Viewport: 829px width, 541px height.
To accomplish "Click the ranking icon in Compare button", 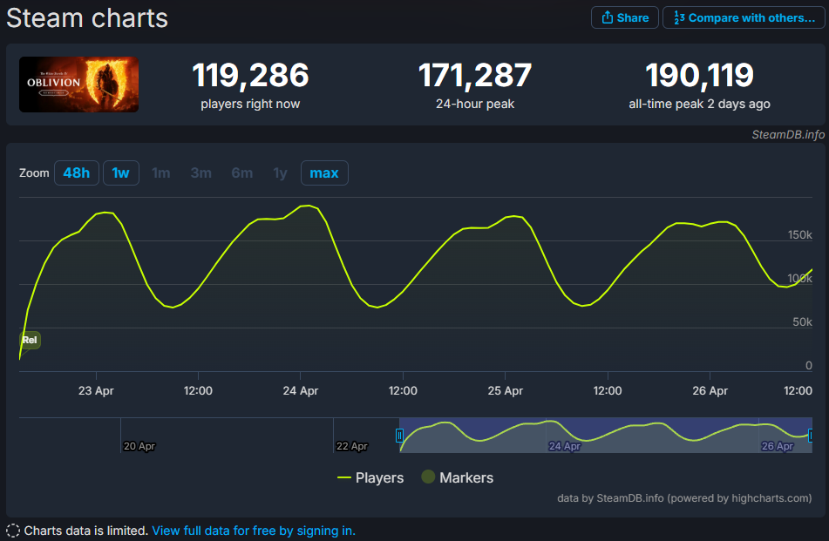I will click(679, 17).
